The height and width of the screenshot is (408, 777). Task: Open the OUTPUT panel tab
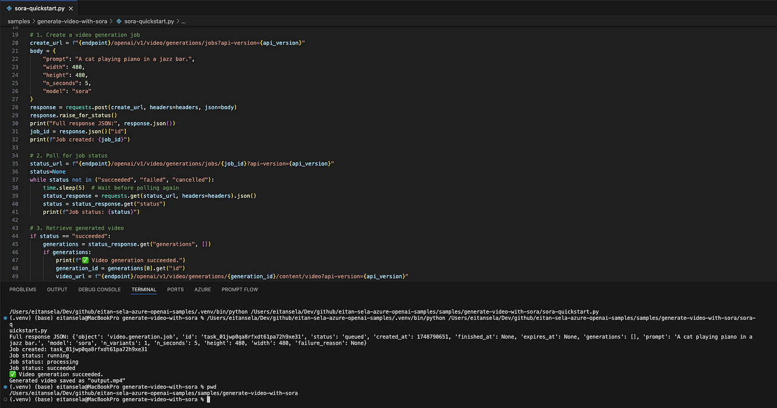click(57, 289)
